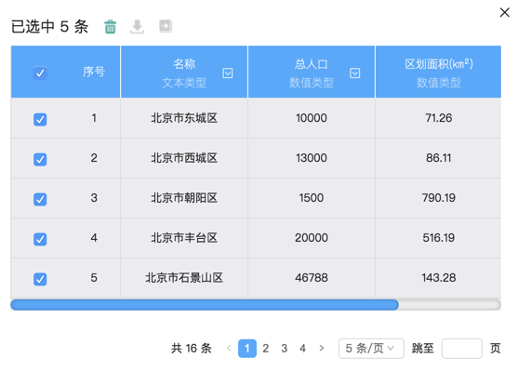Open the 总人口 column dropdown arrow
Screen dimensions: 518x371
[355, 73]
